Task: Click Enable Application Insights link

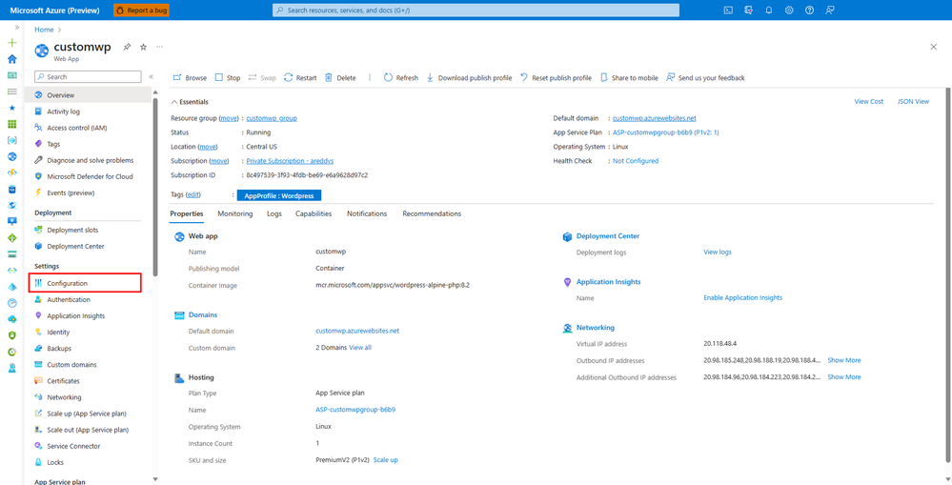Action: (742, 298)
